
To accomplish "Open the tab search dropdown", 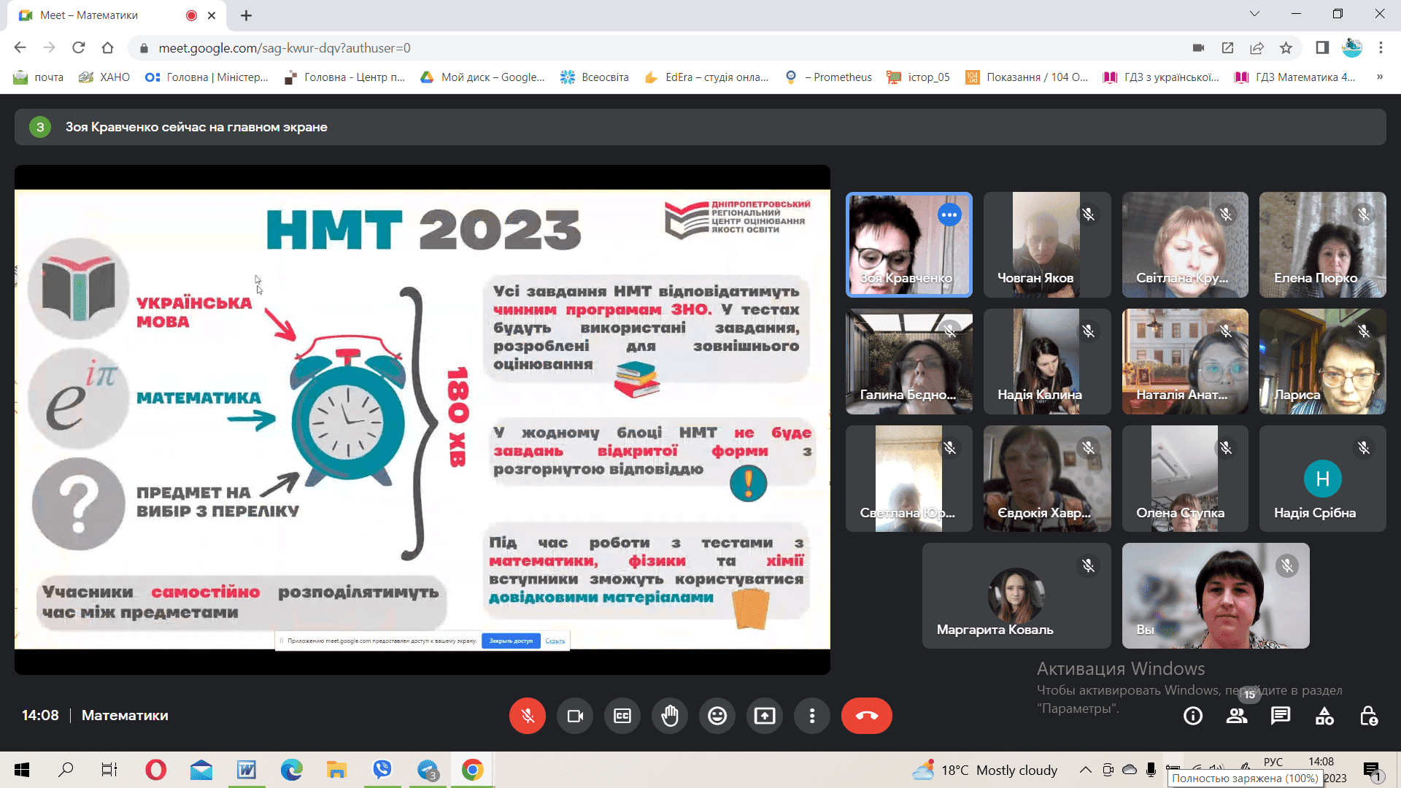I will click(1254, 14).
